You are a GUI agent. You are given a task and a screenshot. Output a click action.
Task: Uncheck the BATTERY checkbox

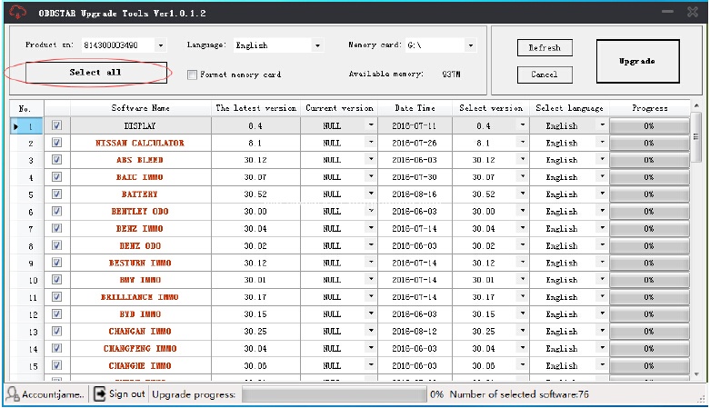56,194
